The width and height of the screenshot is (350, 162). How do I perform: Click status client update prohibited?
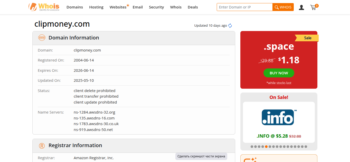pos(95,102)
